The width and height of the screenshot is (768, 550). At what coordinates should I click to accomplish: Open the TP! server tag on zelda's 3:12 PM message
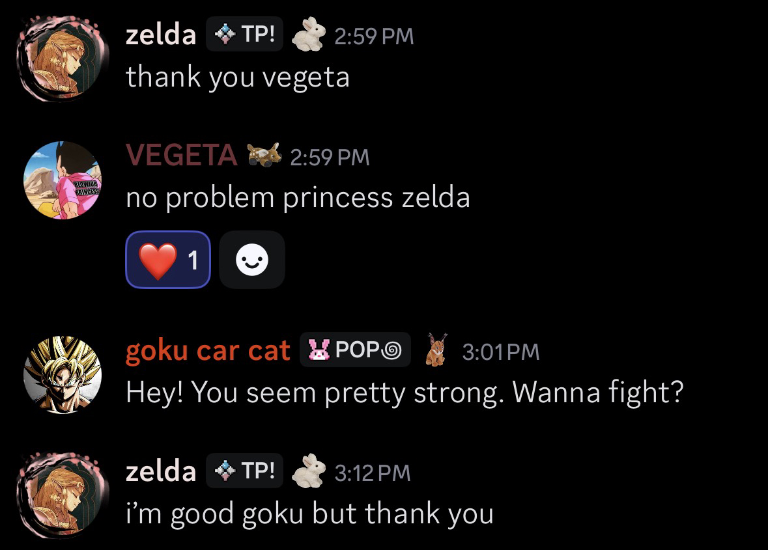click(245, 471)
